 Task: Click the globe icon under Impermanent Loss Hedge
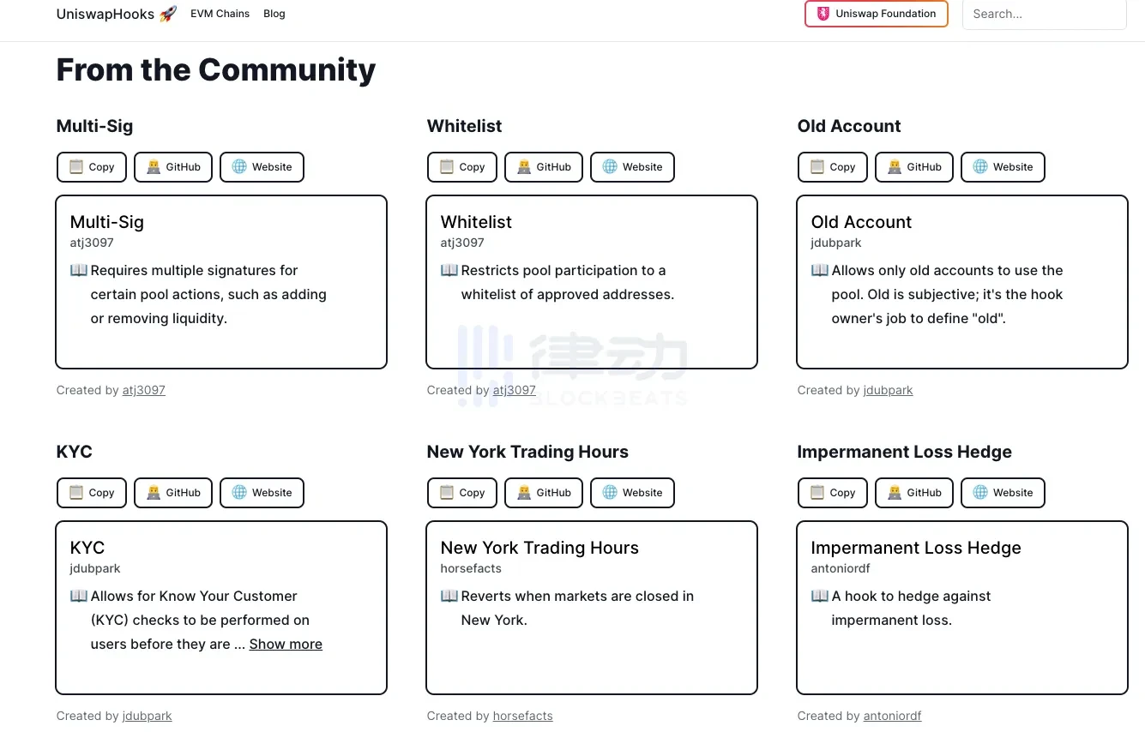[x=979, y=493]
